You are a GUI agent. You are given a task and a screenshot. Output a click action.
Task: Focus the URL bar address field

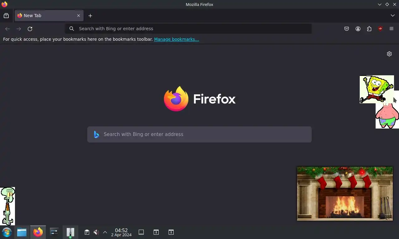[188, 29]
